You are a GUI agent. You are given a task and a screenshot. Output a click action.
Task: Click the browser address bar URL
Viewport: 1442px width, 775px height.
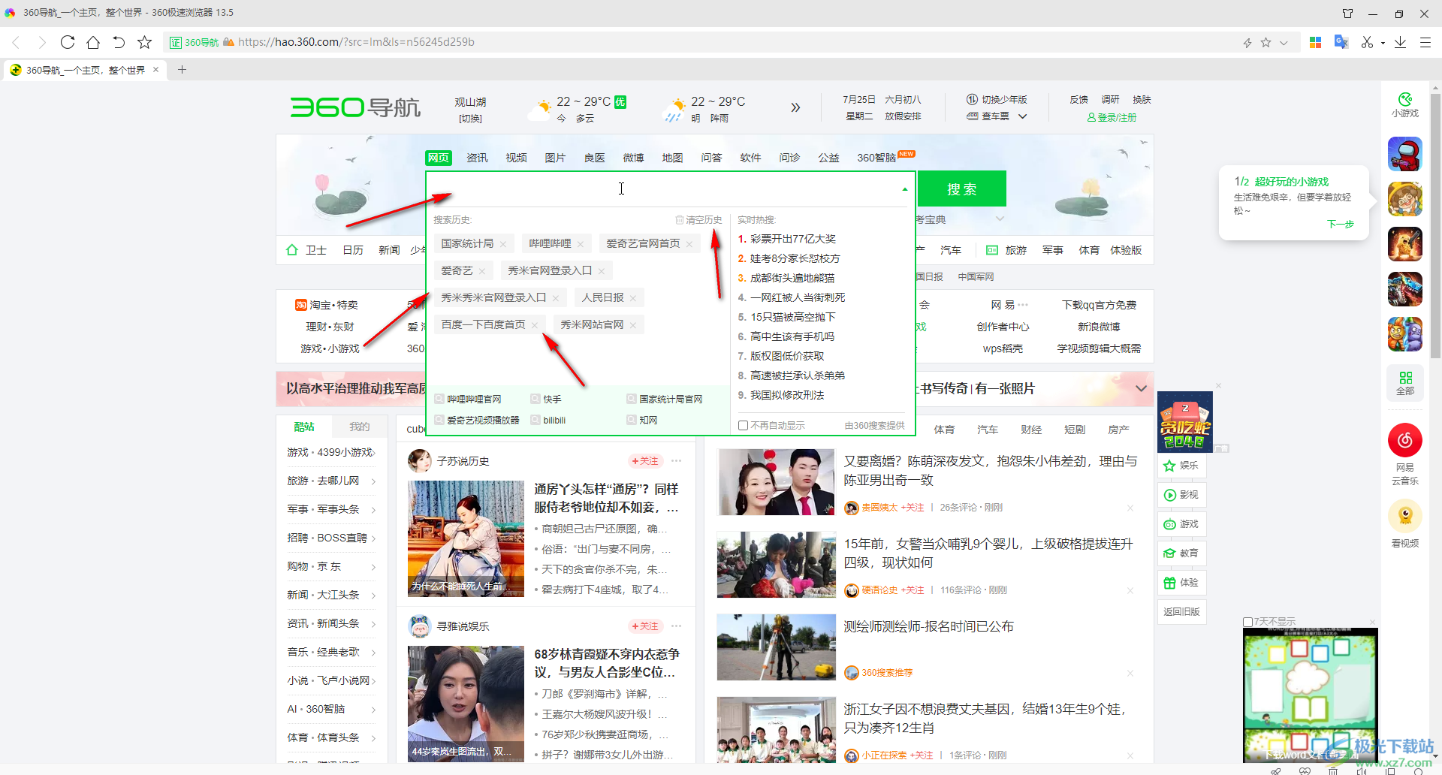pyautogui.click(x=356, y=42)
